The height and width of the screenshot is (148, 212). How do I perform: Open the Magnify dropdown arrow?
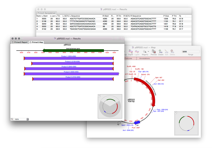click(148, 52)
